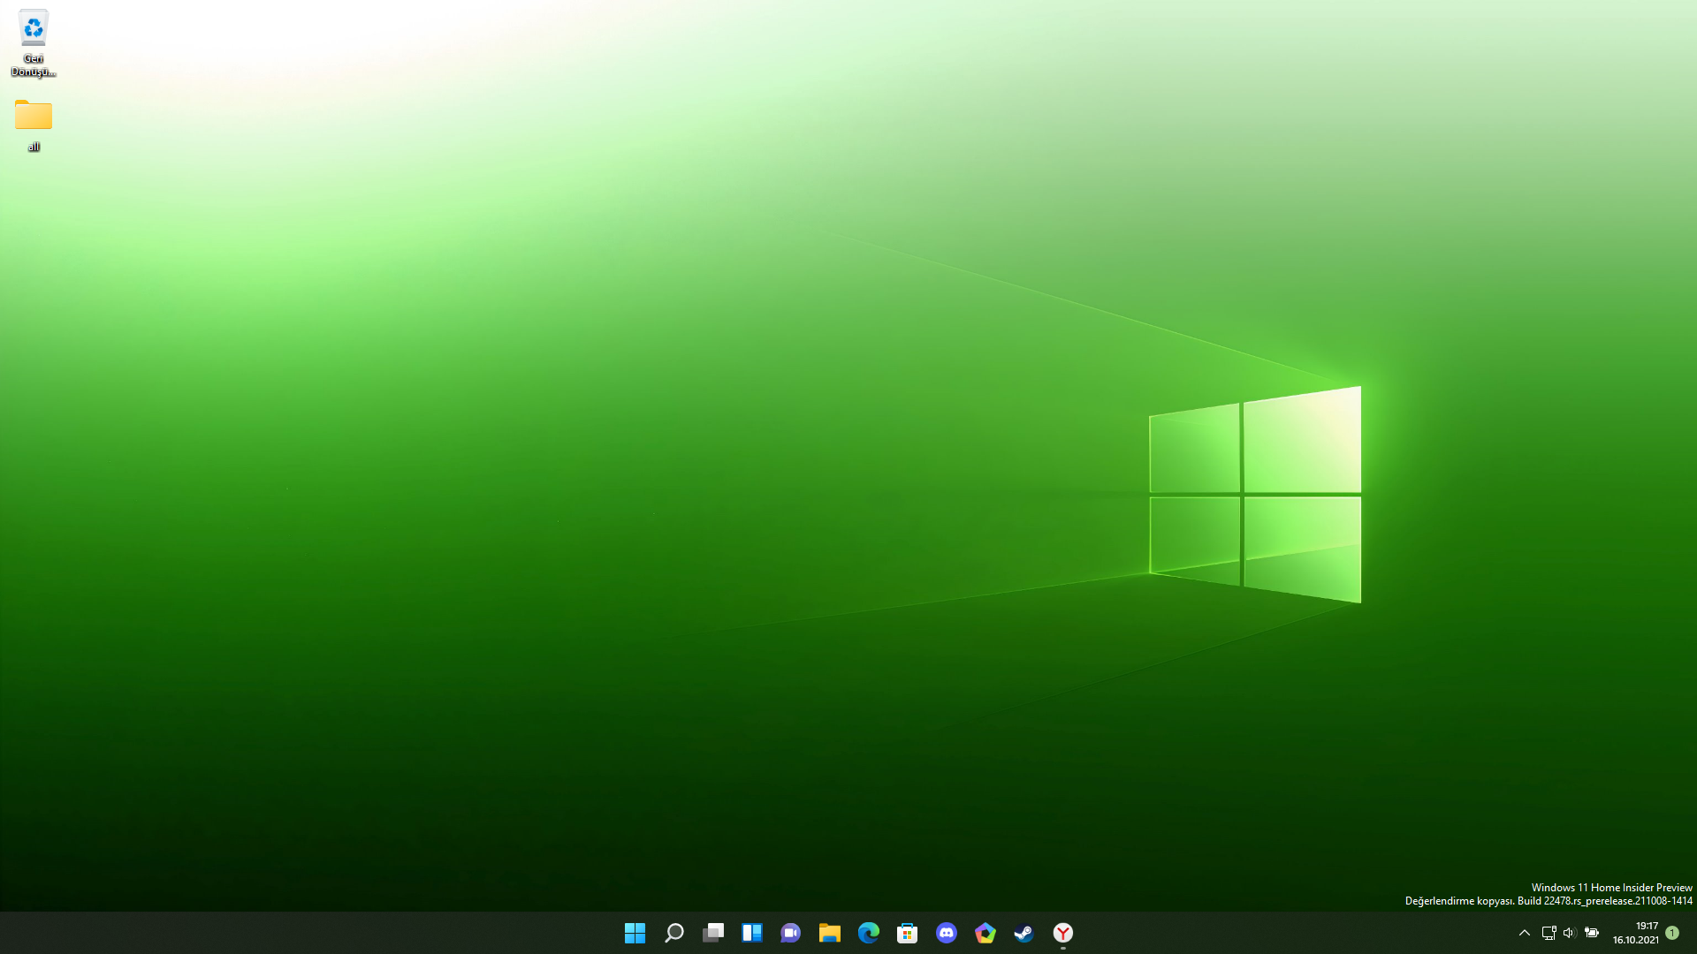The image size is (1697, 954).
Task: Click the network status tray icon
Action: [x=1549, y=933]
